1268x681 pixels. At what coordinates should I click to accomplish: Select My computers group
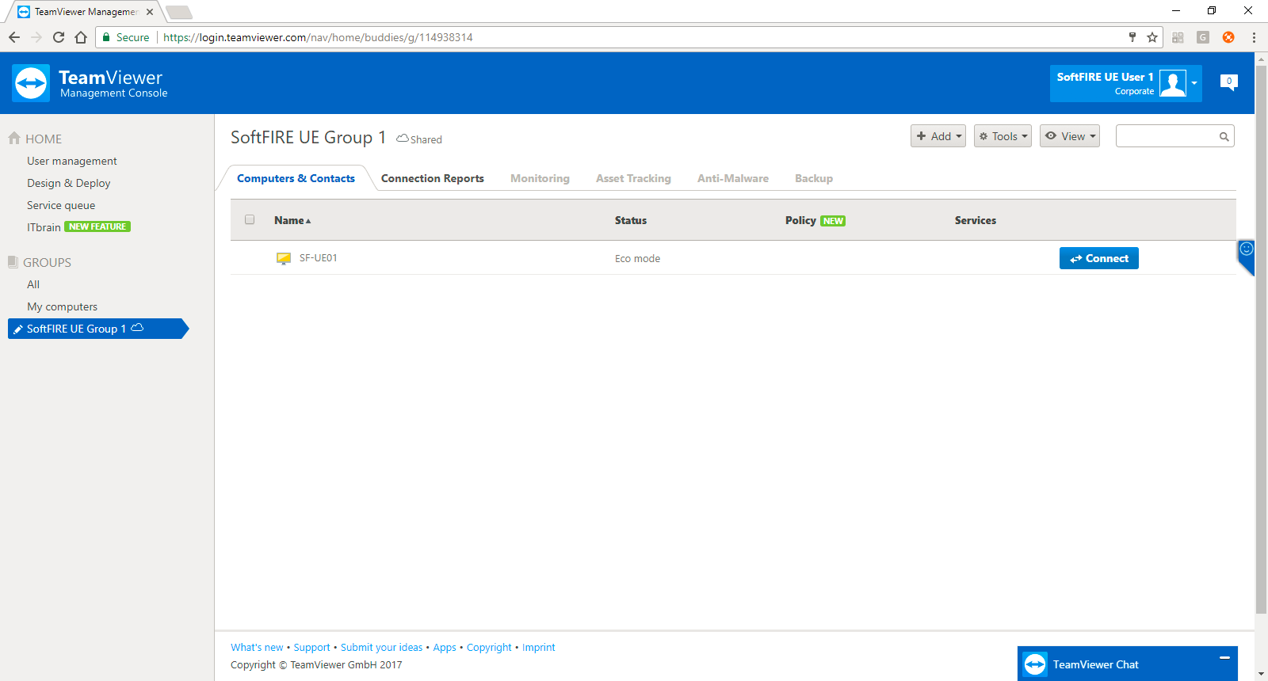tap(63, 306)
